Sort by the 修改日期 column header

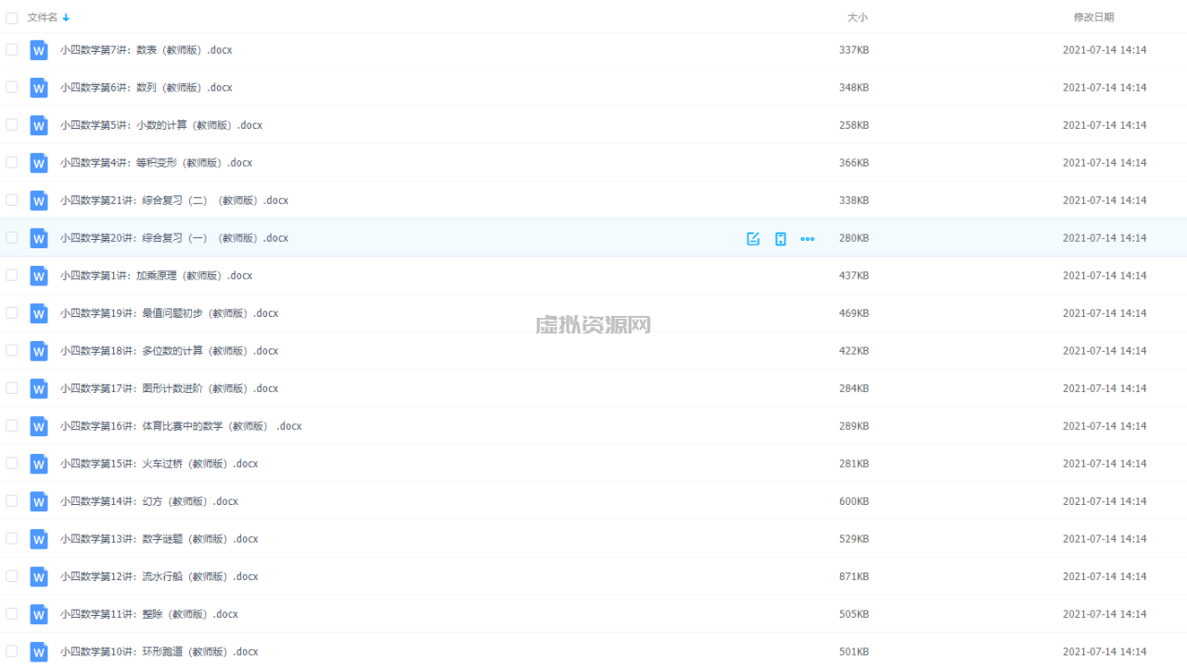pyautogui.click(x=1094, y=18)
